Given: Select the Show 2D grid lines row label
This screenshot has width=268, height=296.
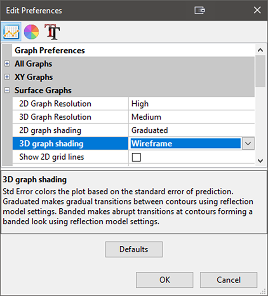Looking at the screenshot, I should coord(52,157).
